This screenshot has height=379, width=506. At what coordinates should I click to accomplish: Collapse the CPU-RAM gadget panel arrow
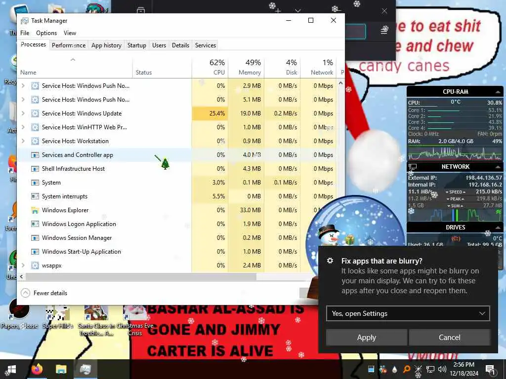tap(498, 92)
